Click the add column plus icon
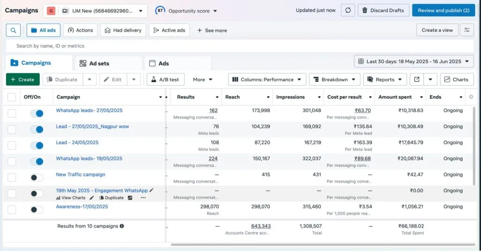481x251 pixels. click(471, 97)
